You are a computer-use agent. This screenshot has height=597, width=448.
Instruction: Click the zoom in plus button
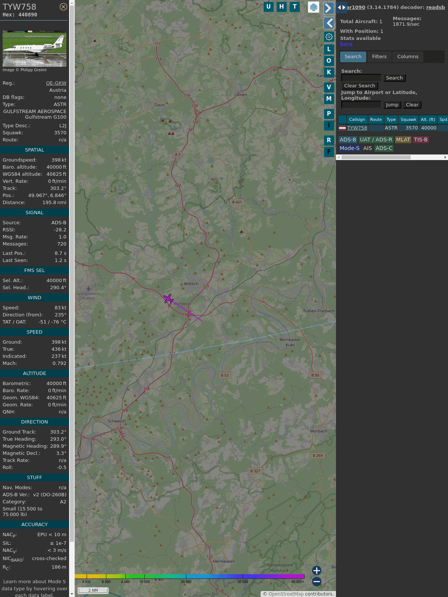pos(317,571)
